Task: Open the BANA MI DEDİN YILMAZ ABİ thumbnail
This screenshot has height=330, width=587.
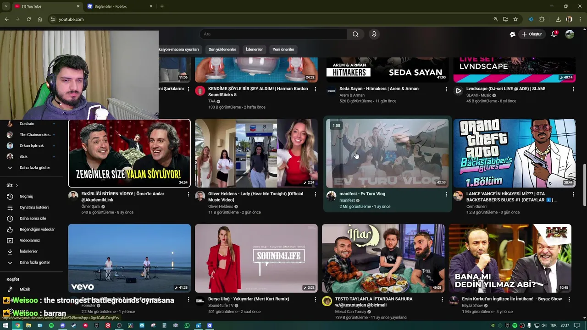Action: (510, 258)
